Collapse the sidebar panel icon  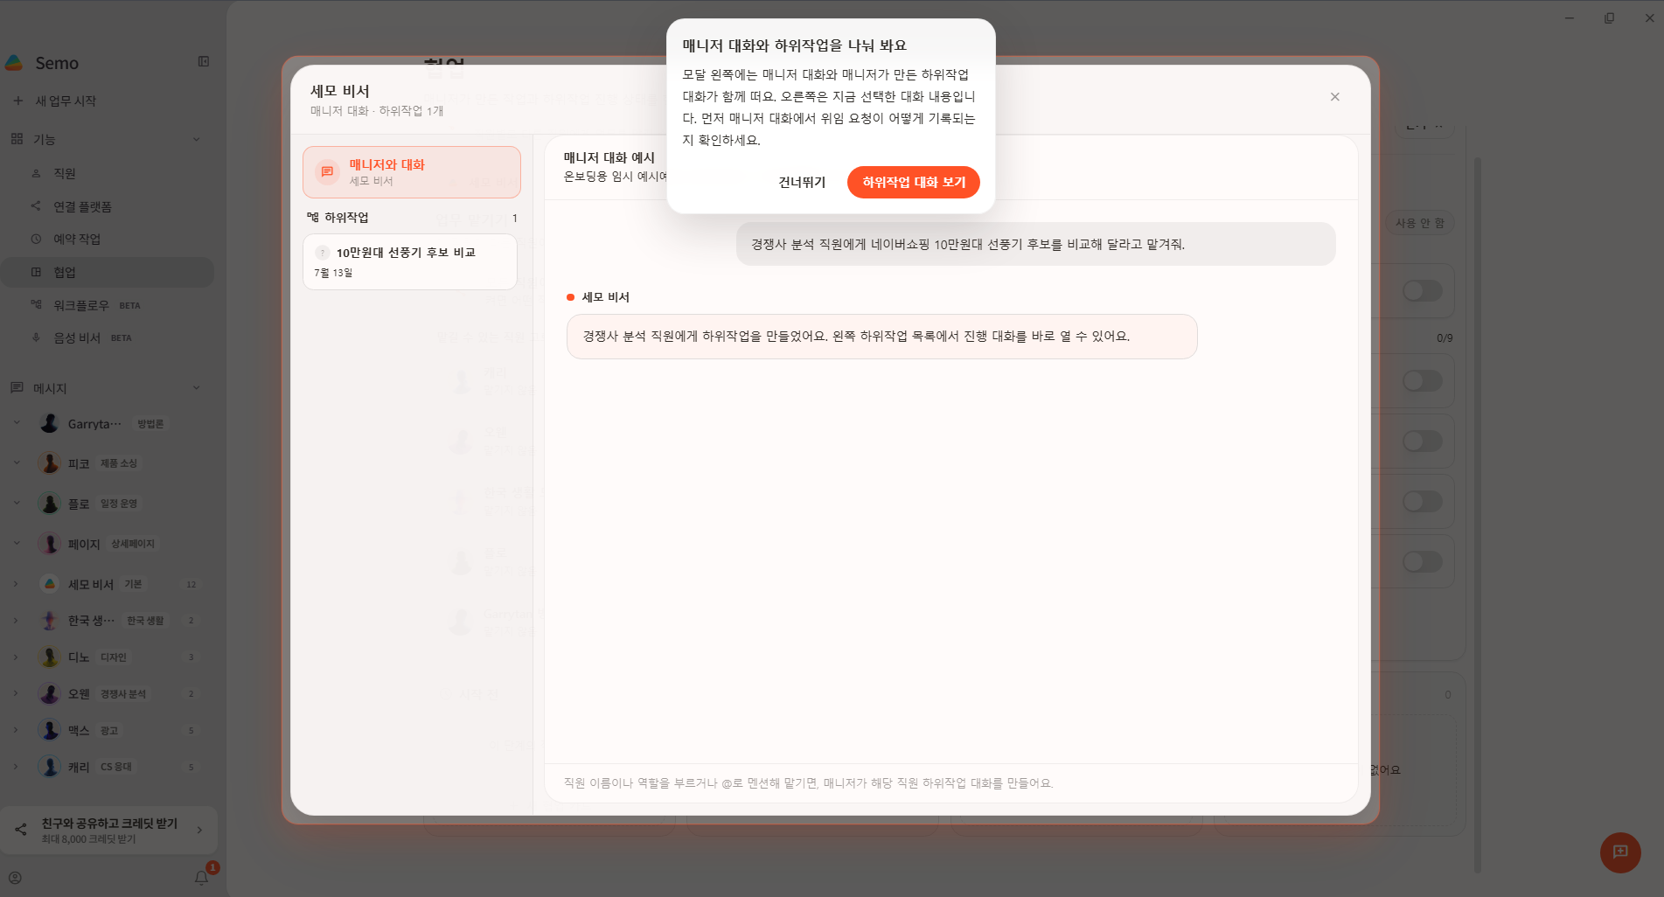point(204,61)
